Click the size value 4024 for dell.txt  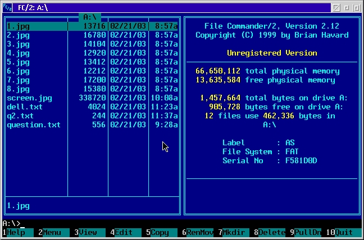pyautogui.click(x=97, y=107)
